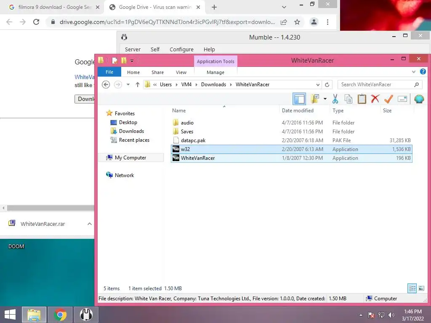431x323 pixels.
Task: Select Favorites in the navigation pane
Action: 125,114
